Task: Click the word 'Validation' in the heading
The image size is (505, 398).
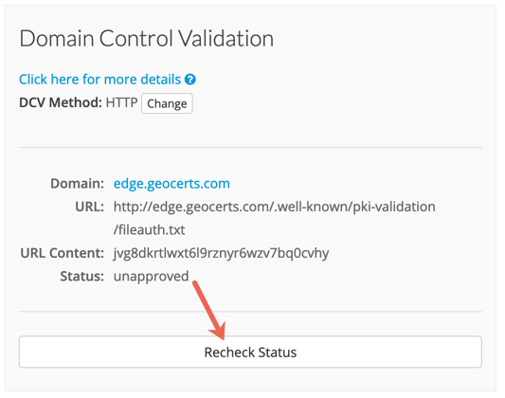Action: (x=225, y=38)
